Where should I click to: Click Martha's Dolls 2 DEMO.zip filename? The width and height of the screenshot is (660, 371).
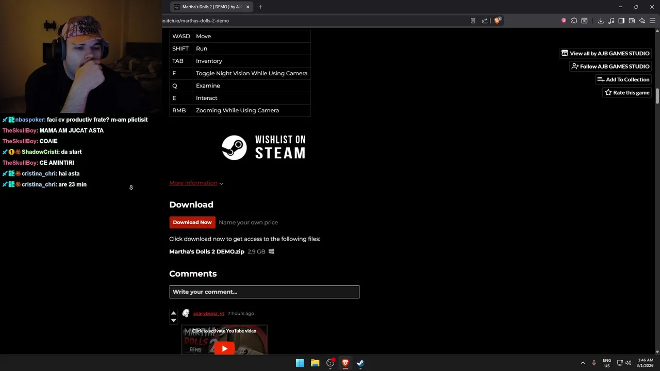(207, 251)
